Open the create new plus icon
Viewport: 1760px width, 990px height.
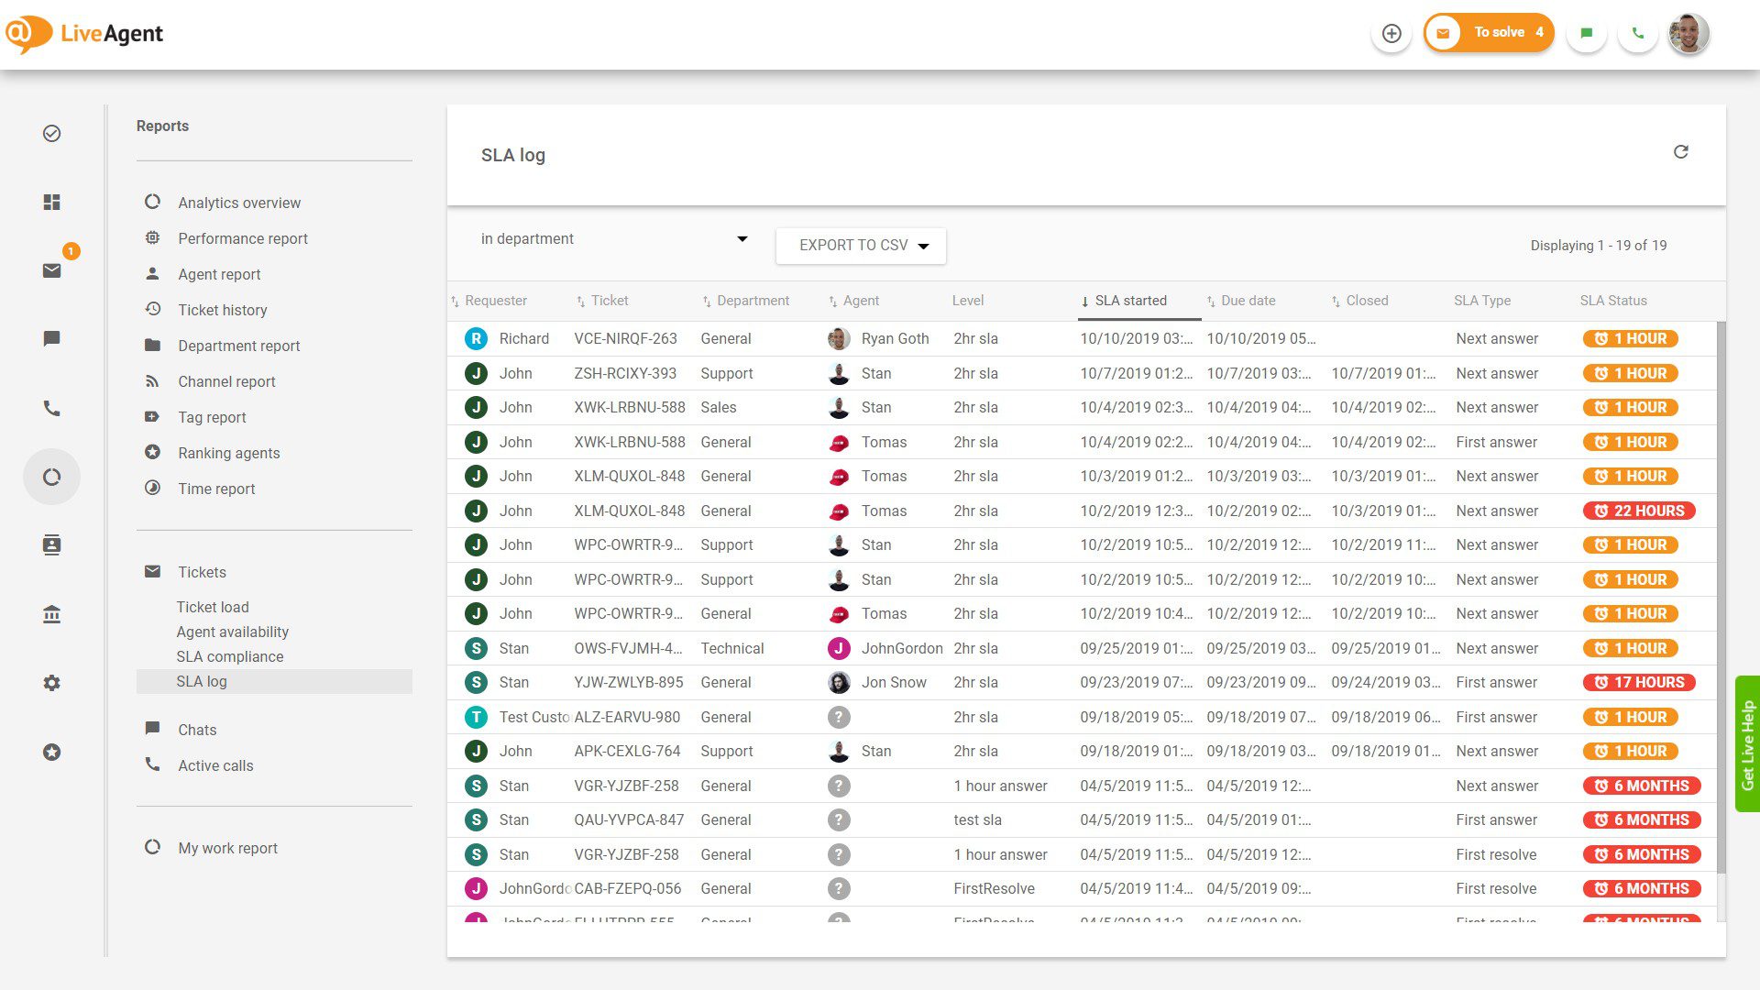(1391, 33)
